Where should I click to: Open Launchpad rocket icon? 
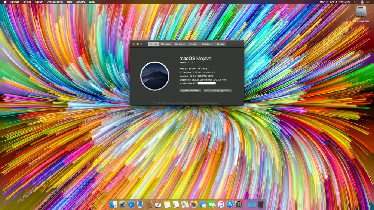122,204
